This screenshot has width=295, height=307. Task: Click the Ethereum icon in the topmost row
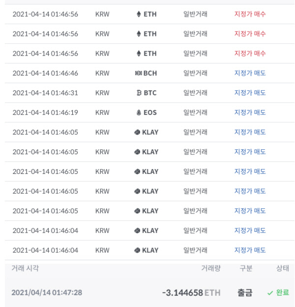139,14
